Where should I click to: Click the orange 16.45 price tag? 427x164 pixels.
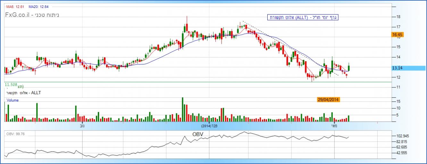pyautogui.click(x=397, y=34)
